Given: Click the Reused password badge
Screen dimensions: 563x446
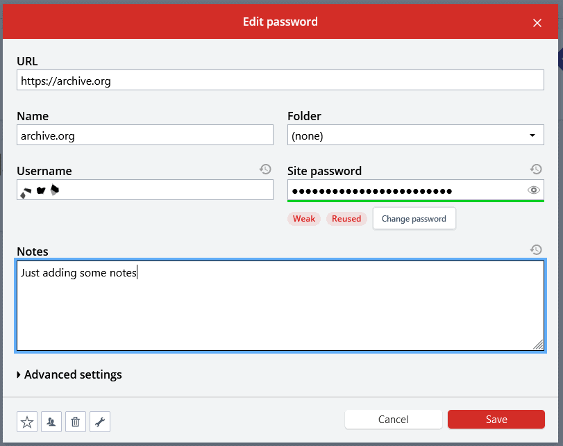Looking at the screenshot, I should click(x=346, y=219).
